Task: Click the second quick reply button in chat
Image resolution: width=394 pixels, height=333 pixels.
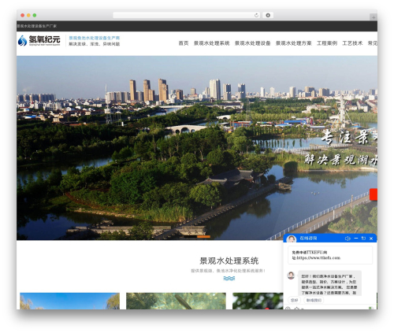Action: (314, 300)
